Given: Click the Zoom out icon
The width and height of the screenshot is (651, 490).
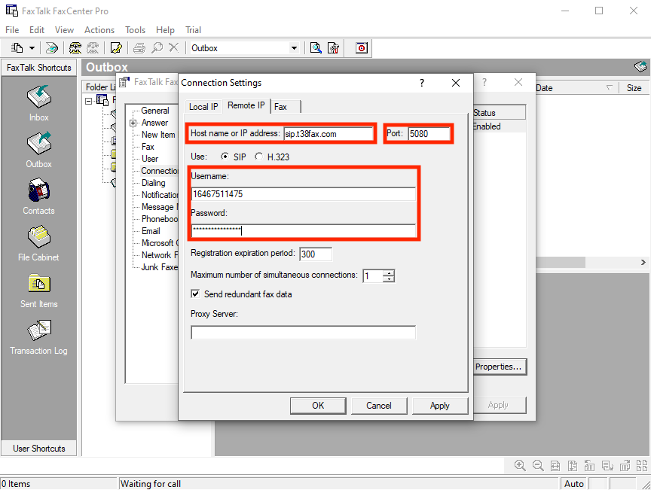Looking at the screenshot, I should pyautogui.click(x=538, y=465).
